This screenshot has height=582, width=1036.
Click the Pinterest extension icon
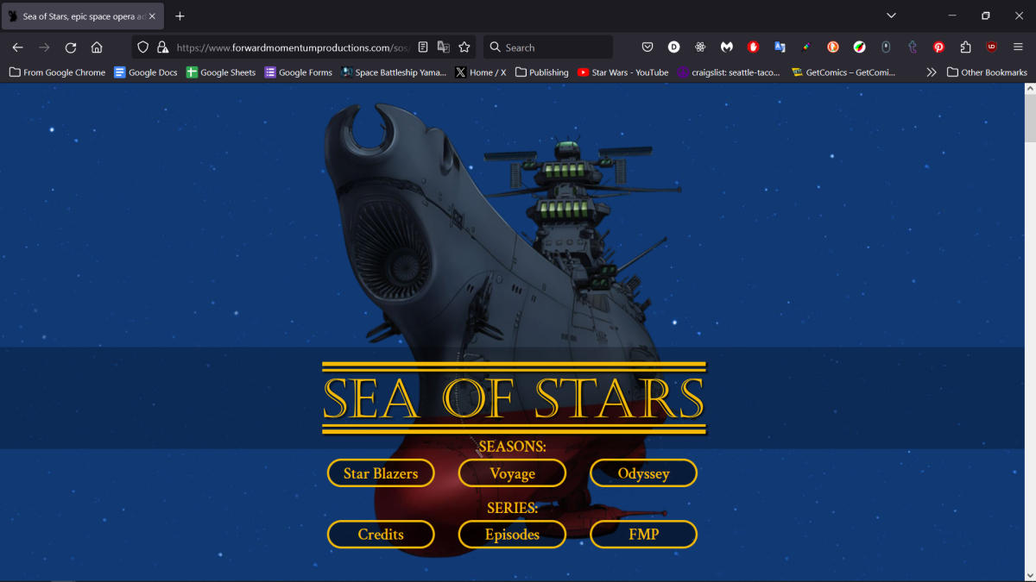click(x=939, y=47)
